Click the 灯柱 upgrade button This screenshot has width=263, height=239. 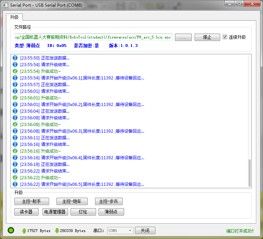pos(83,212)
